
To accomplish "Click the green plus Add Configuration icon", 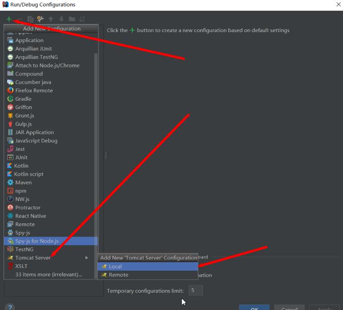I will pyautogui.click(x=9, y=19).
